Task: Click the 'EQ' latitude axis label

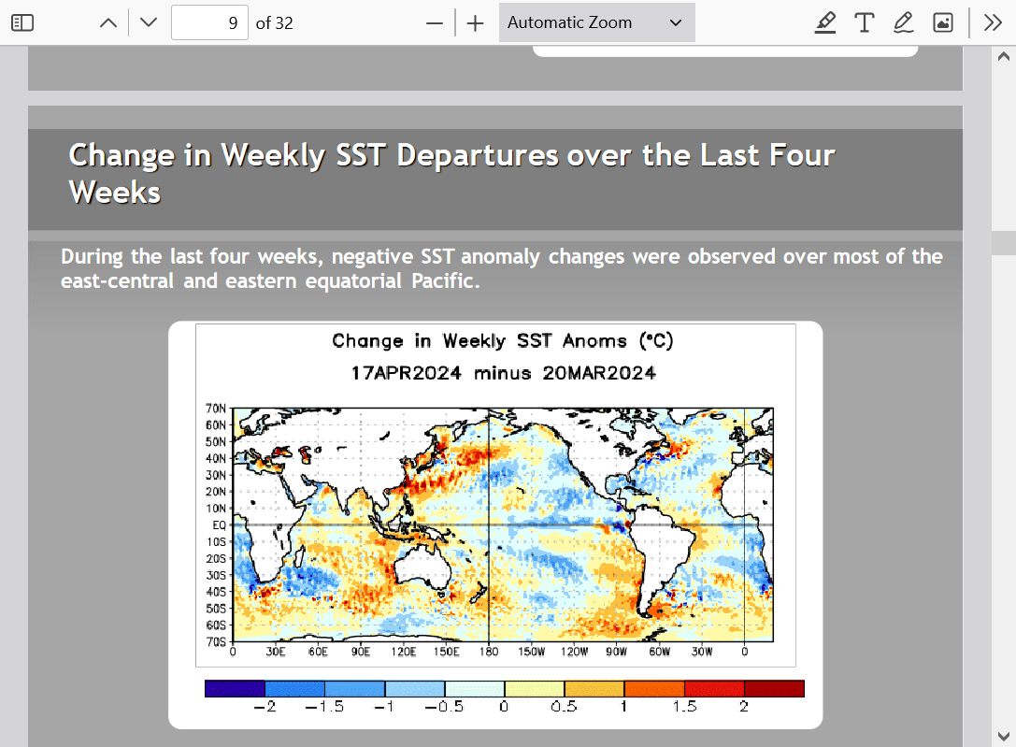Action: (219, 525)
